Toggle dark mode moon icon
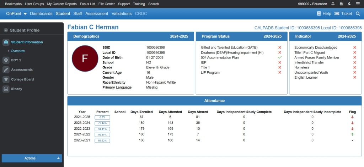This screenshot has width=364, height=167. click(x=349, y=4)
